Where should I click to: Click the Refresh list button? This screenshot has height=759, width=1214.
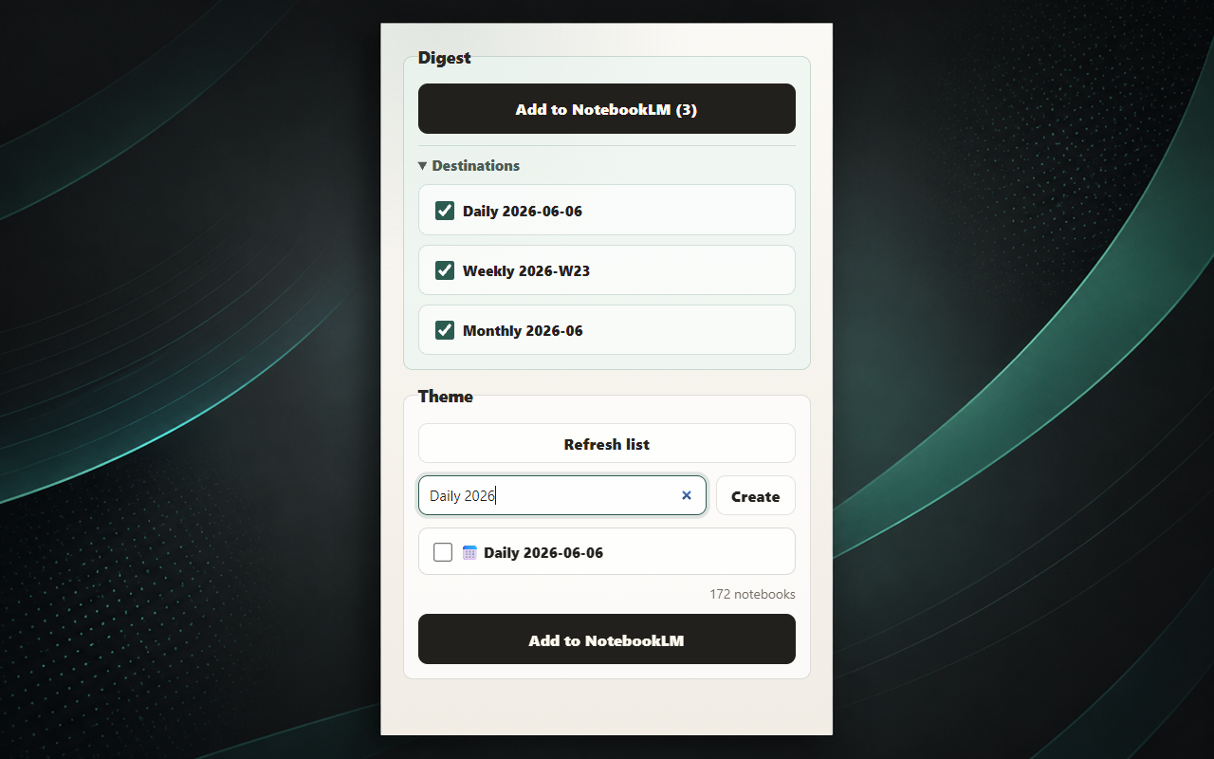pos(607,444)
